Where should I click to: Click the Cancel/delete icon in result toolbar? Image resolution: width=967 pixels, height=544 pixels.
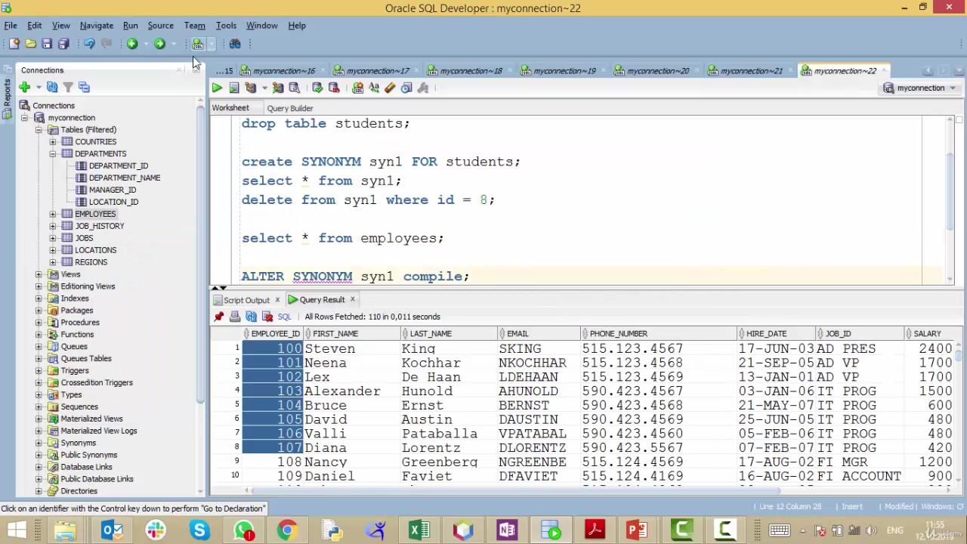click(x=267, y=317)
